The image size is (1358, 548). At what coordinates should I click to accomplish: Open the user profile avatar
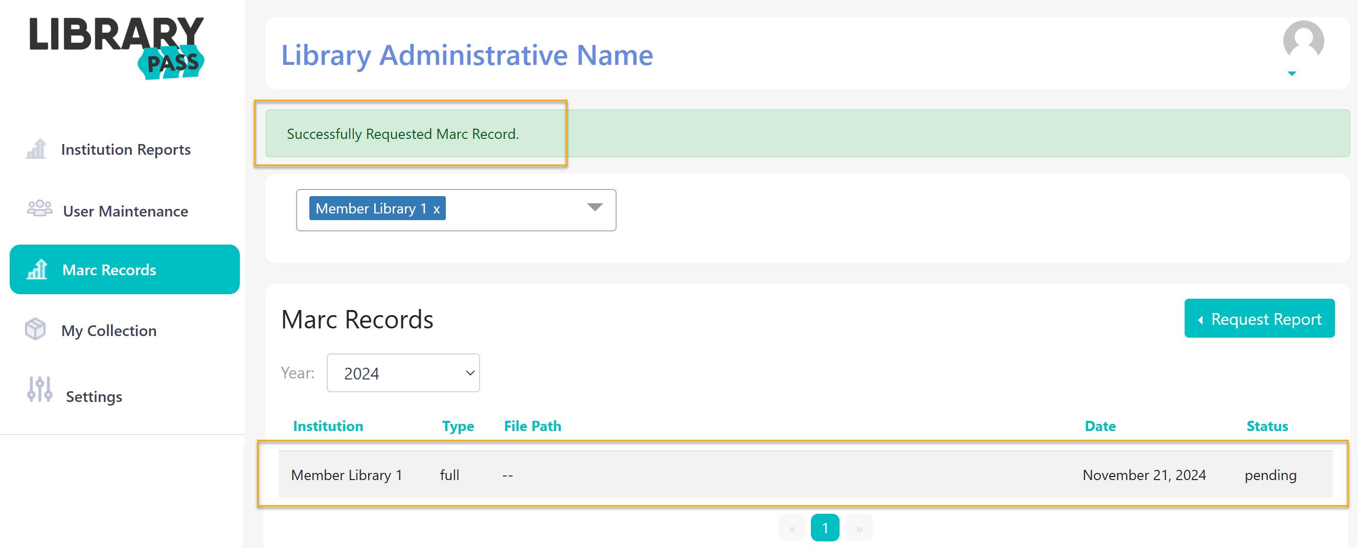(x=1303, y=40)
